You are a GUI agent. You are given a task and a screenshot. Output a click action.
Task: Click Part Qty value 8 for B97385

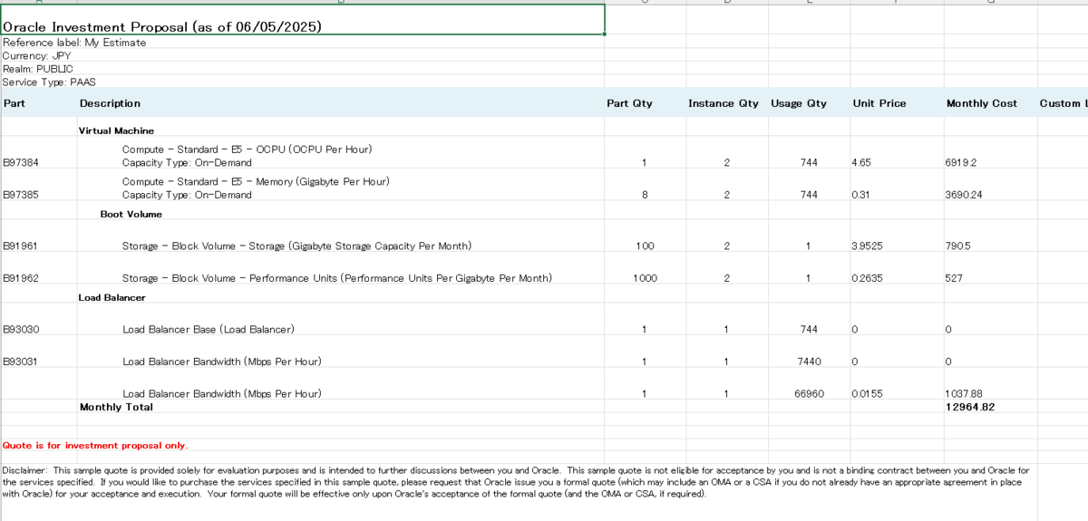[644, 195]
